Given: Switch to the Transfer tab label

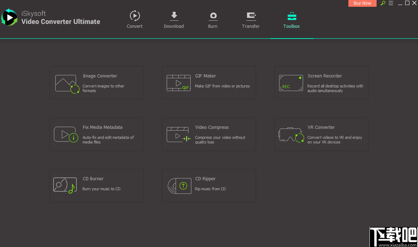Looking at the screenshot, I should pos(251,26).
